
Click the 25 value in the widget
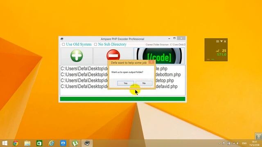point(224,51)
